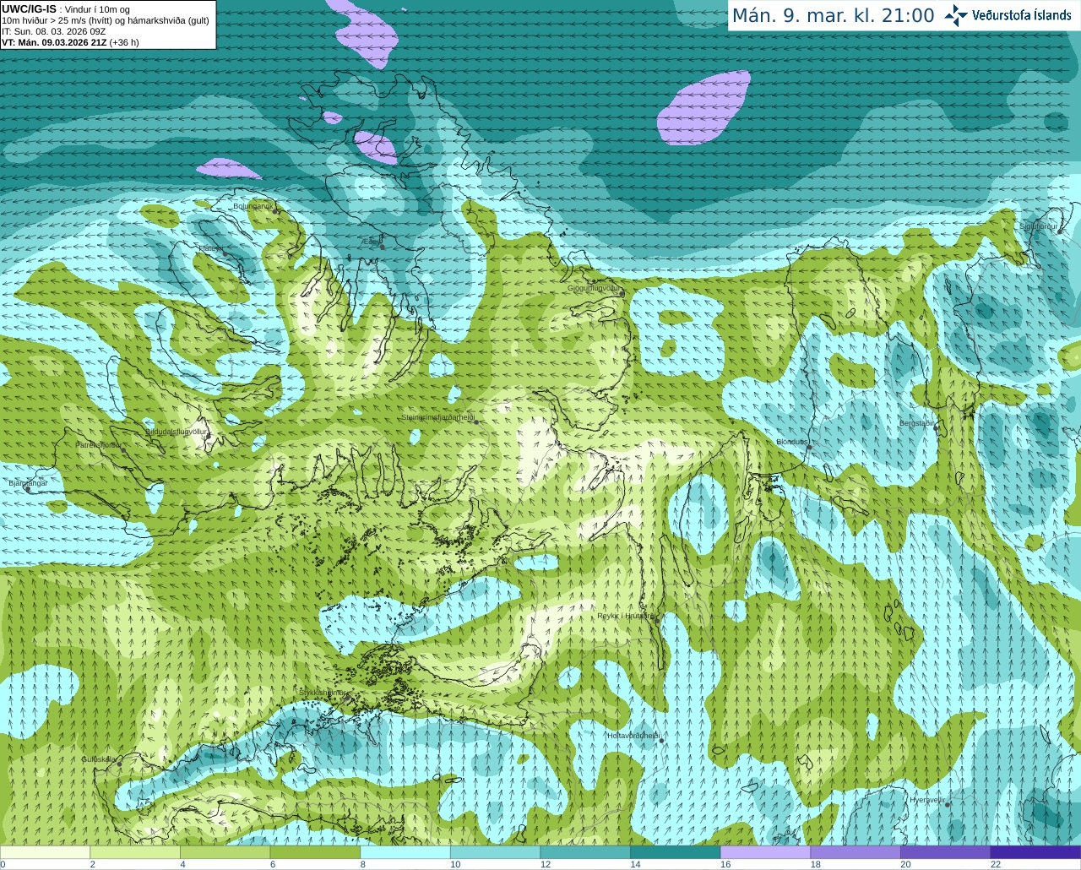This screenshot has height=870, width=1081.
Task: Select the 0–2 m/s pale yellow legend swatch
Action: tap(45, 852)
